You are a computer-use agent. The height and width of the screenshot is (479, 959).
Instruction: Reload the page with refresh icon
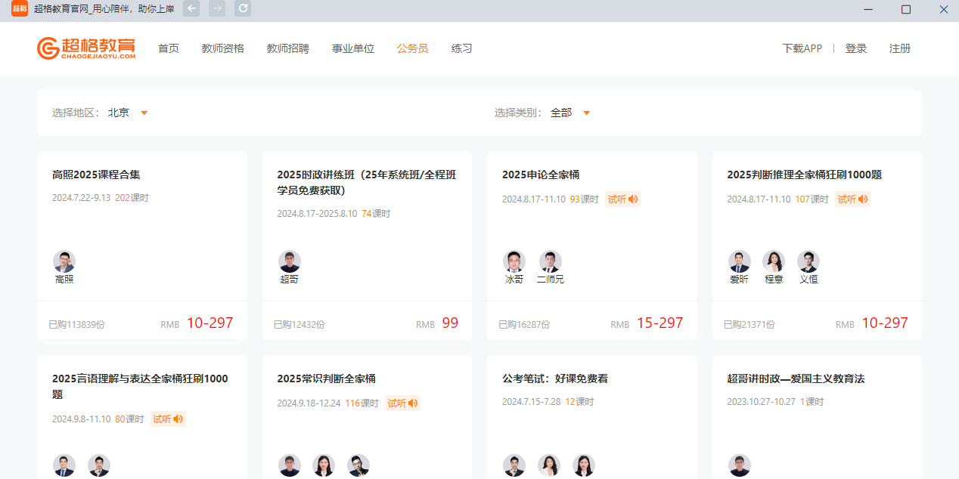(243, 9)
